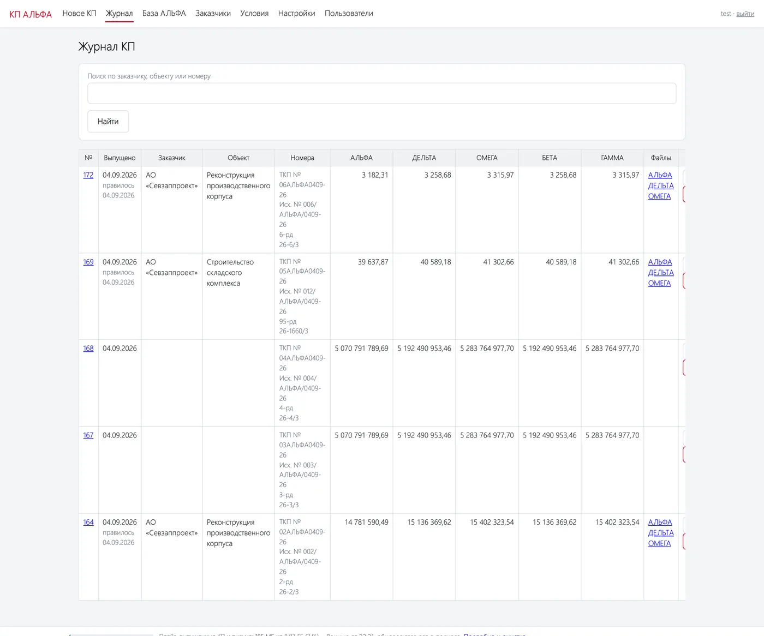This screenshot has height=636, width=764.
Task: Click the выйти logout link
Action: pos(745,14)
